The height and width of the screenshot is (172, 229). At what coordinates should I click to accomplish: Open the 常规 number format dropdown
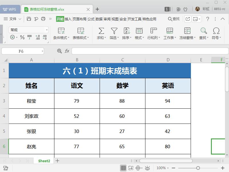(x=28, y=30)
